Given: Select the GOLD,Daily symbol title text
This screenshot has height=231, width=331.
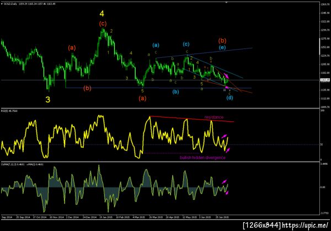Looking at the screenshot, I should [x=10, y=4].
